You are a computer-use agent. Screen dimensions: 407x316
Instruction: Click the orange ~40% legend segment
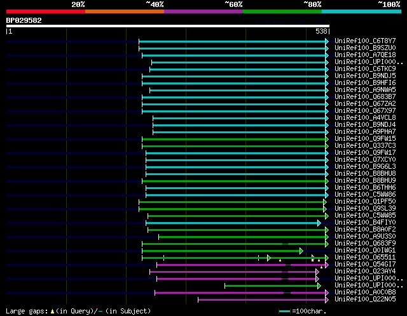pos(124,11)
